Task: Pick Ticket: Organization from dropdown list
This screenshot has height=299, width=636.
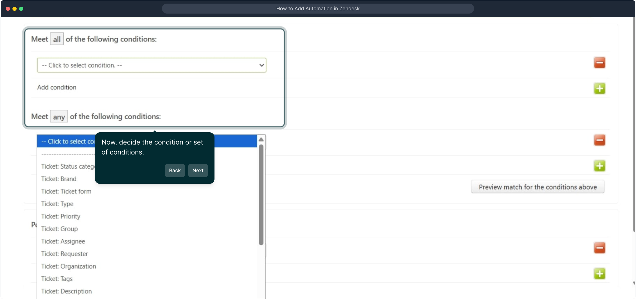Action: 69,266
